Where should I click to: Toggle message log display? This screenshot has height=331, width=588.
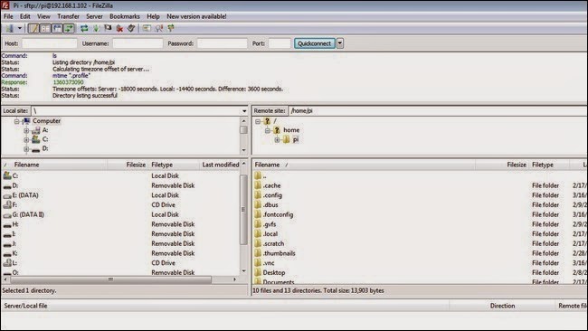tap(33, 28)
